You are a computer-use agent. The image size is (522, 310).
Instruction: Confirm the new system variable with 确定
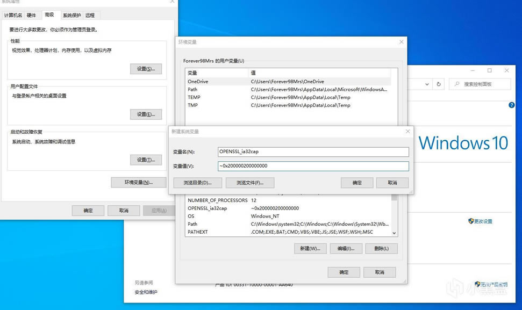(357, 183)
